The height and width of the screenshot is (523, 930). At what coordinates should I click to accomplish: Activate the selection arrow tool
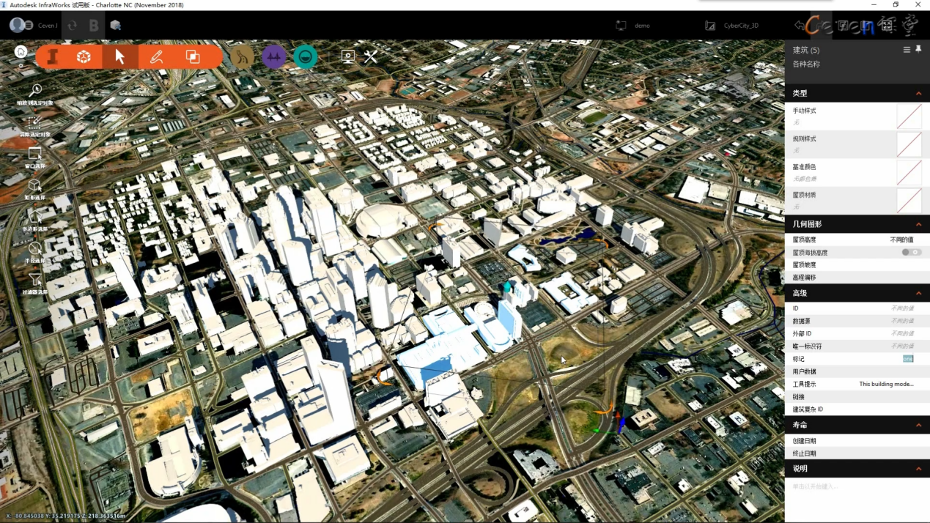pyautogui.click(x=119, y=57)
